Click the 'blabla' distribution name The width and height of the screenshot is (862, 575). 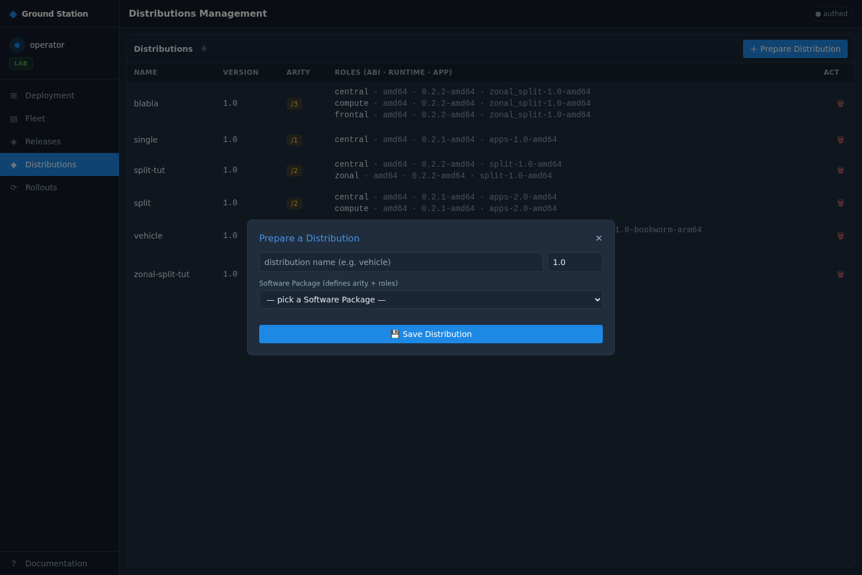[146, 103]
